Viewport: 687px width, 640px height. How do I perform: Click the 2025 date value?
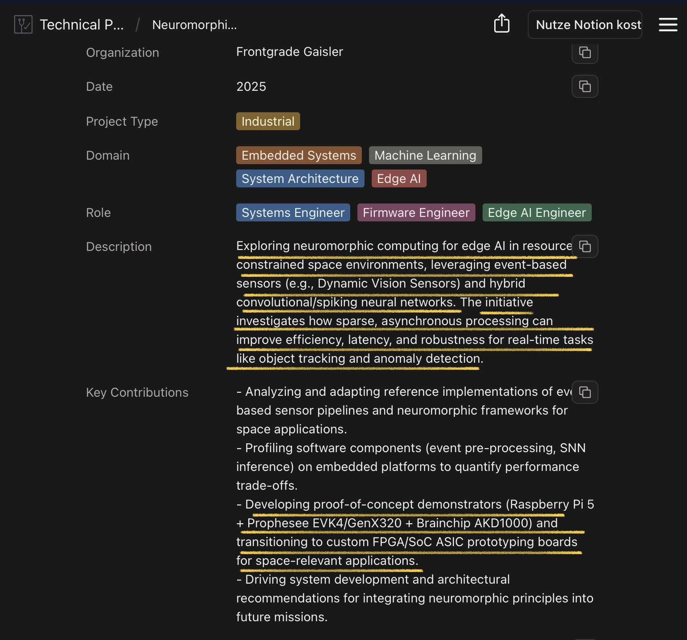point(251,86)
